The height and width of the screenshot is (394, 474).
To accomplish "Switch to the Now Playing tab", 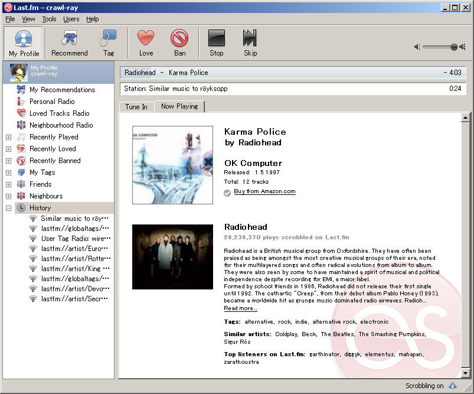I will (x=179, y=106).
